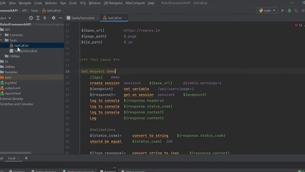
Task: Expand all in Project panel
Action: (x=38, y=18)
